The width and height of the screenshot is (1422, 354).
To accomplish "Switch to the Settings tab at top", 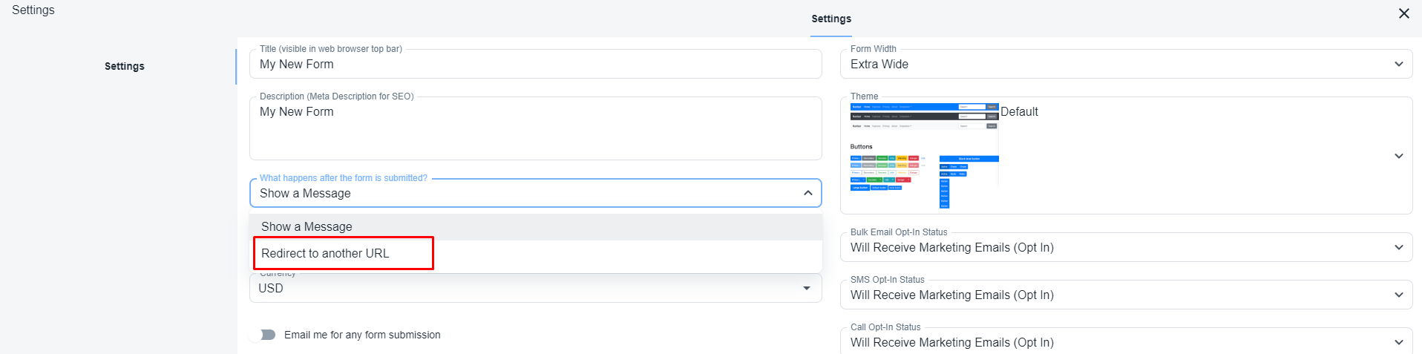I will (831, 19).
